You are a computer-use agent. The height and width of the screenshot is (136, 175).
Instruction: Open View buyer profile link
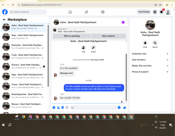coord(97,60)
